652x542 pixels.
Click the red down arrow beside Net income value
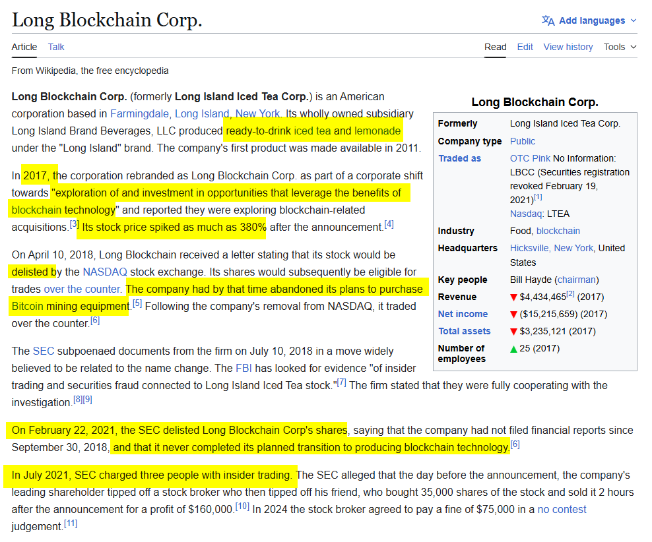(x=513, y=315)
